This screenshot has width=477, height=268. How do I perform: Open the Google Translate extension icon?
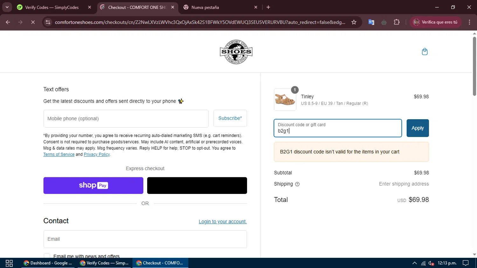pos(371,22)
